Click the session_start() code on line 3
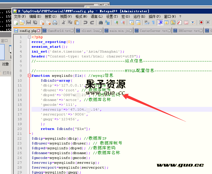Screen dimensions: 212x174 pos(49,47)
